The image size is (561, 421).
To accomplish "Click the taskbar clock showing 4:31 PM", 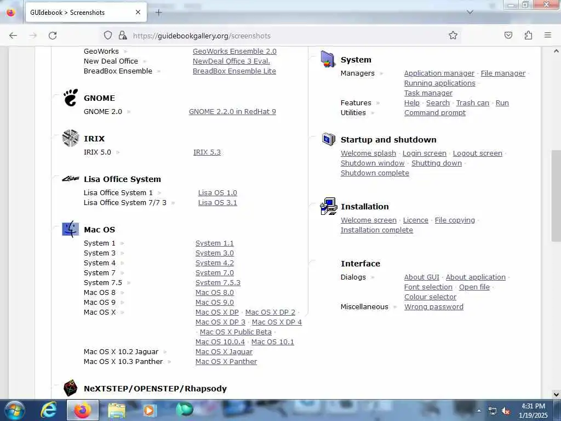I will coord(533,411).
